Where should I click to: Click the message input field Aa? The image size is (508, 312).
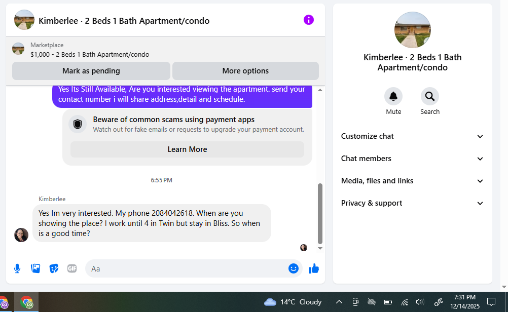click(x=186, y=268)
